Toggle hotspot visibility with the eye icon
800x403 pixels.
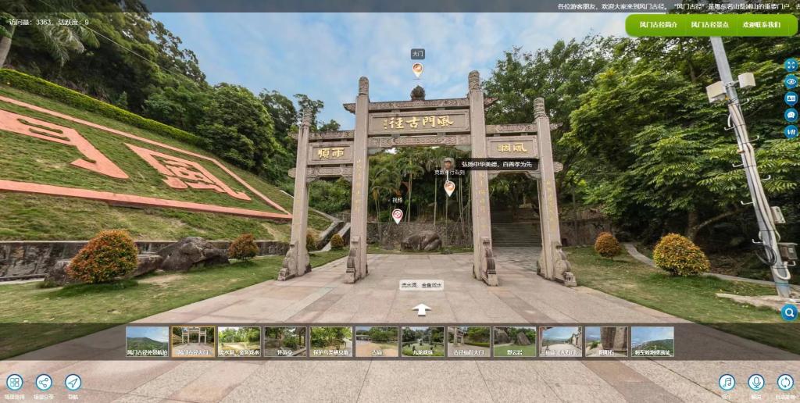(x=791, y=81)
